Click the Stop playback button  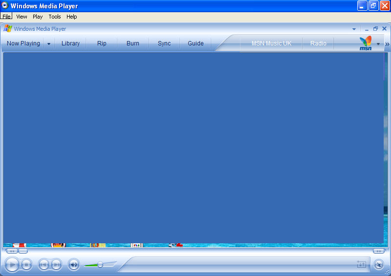26,265
